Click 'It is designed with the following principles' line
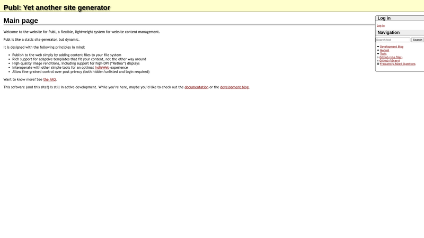 [44, 47]
